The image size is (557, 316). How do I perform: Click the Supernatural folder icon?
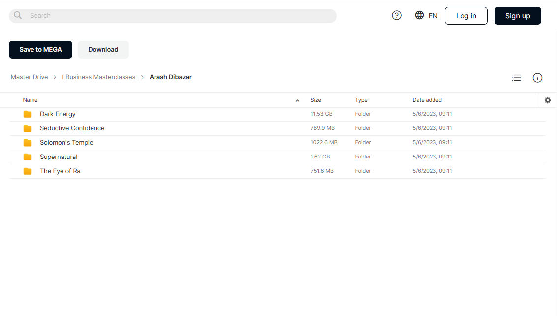pyautogui.click(x=28, y=157)
